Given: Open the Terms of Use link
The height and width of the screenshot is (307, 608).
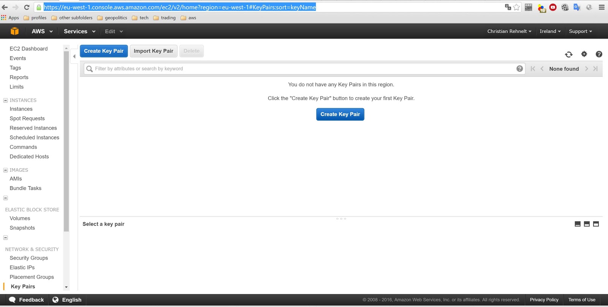Looking at the screenshot, I should 582,300.
